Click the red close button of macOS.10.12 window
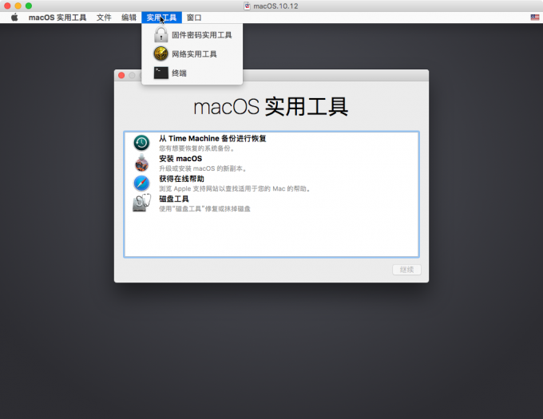543x419 pixels. coord(7,6)
